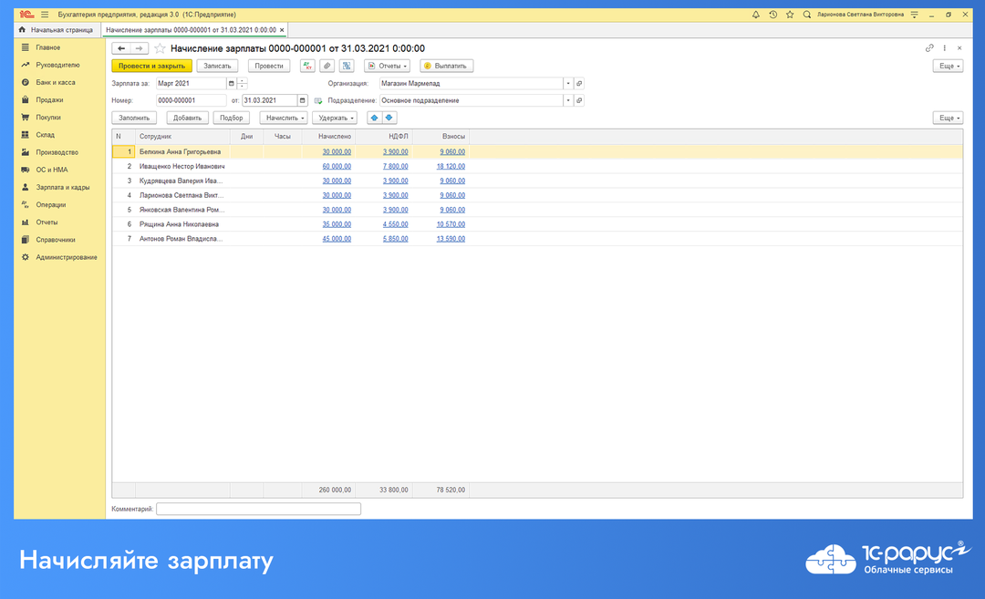Open Зарплата и кадры section

tap(62, 187)
